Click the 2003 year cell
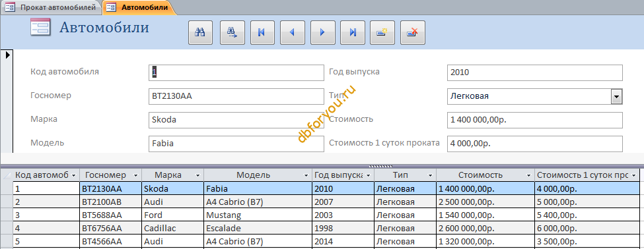This screenshot has width=644, height=249. pyautogui.click(x=343, y=215)
